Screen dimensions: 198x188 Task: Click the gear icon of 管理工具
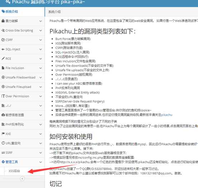pos(3,162)
